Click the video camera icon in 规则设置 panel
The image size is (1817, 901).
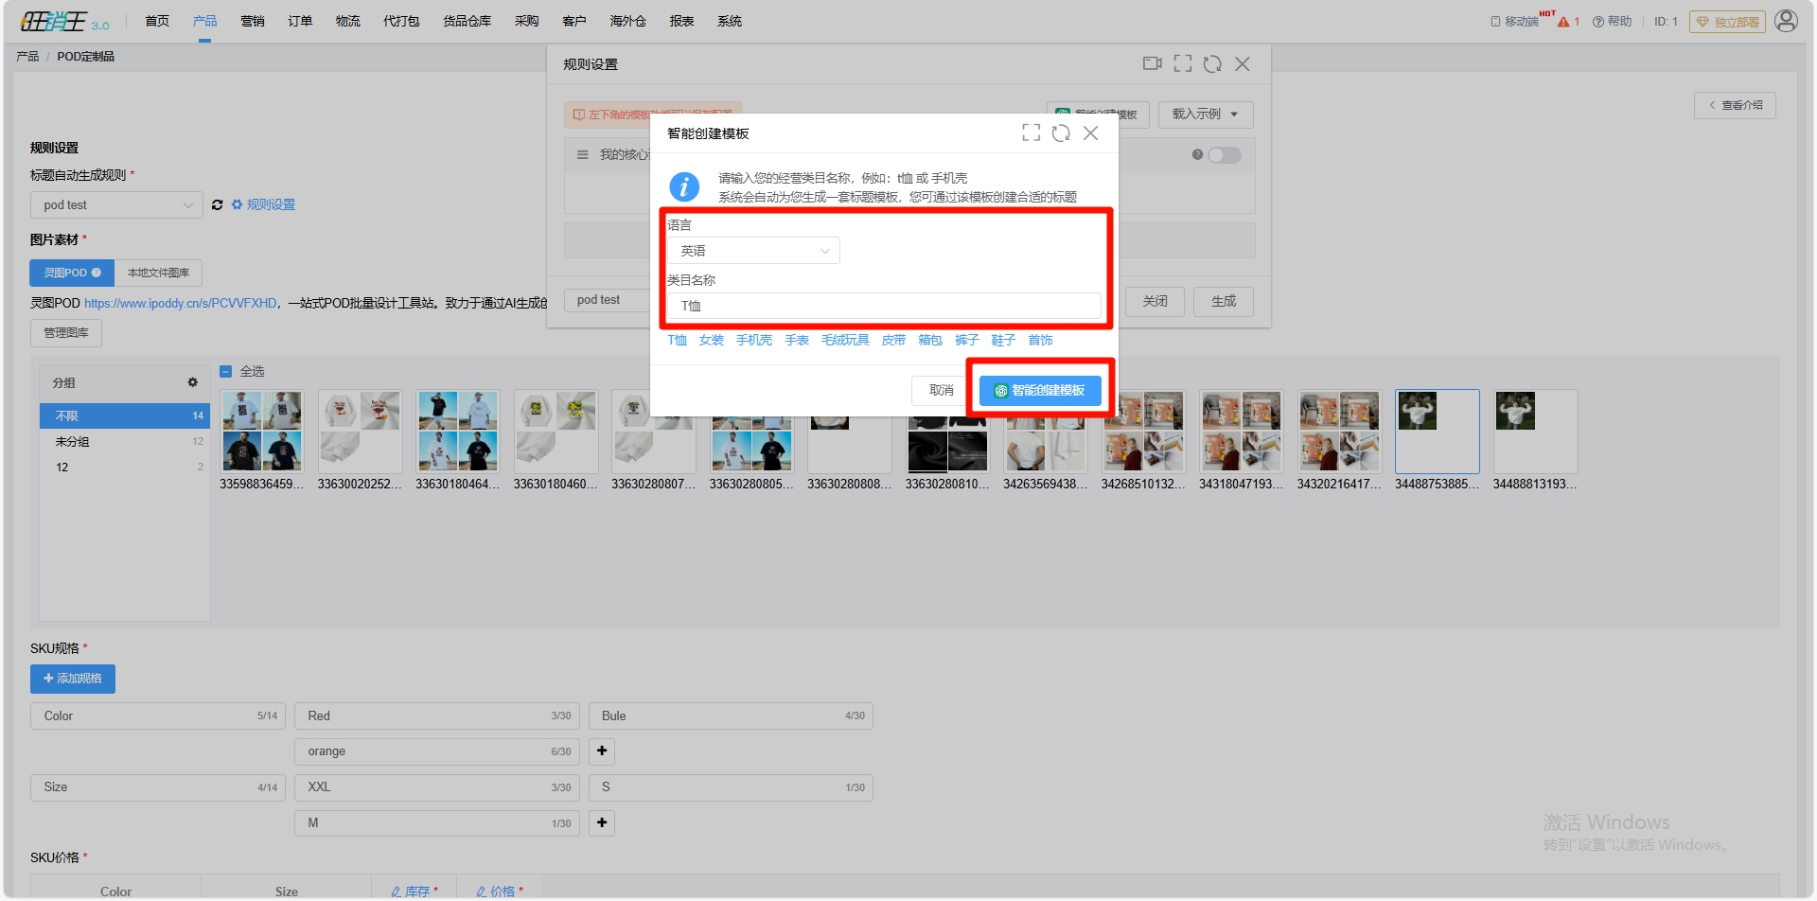point(1152,63)
